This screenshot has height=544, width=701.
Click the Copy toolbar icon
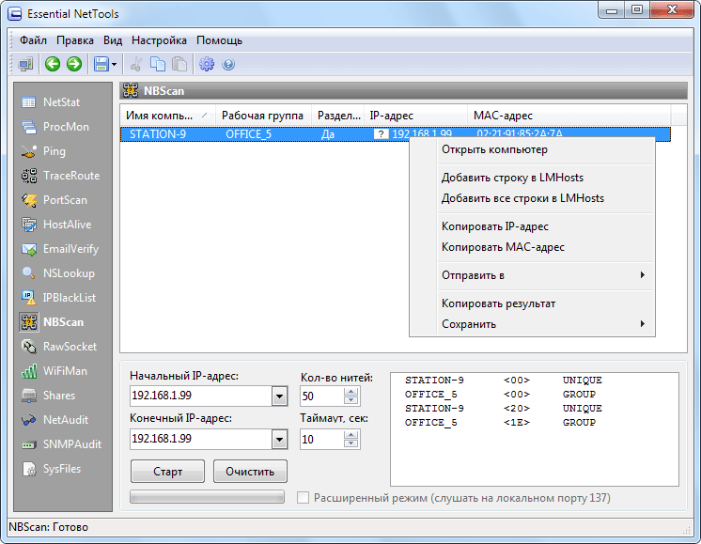(x=157, y=64)
